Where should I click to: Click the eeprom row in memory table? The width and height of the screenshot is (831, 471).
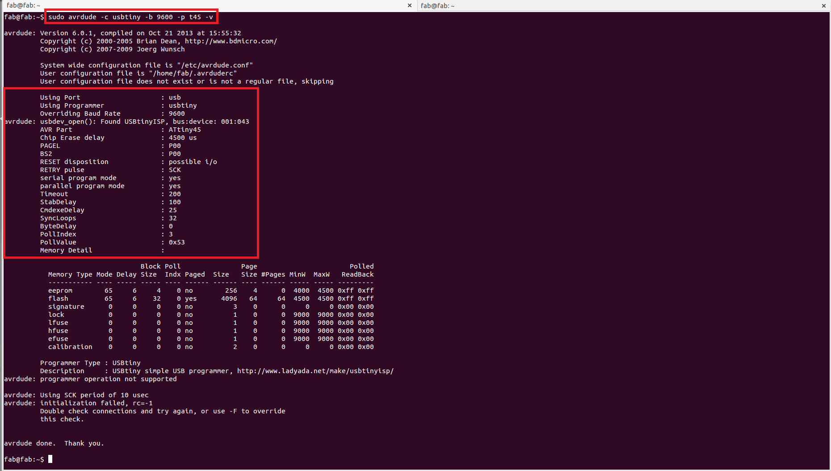[x=211, y=290]
